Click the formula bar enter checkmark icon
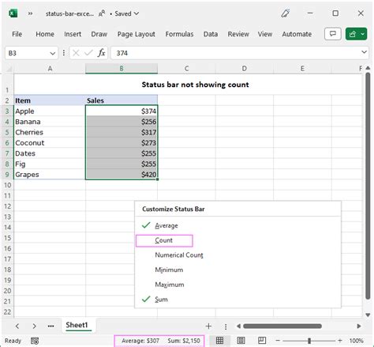The height and width of the screenshot is (347, 374). tap(88, 53)
